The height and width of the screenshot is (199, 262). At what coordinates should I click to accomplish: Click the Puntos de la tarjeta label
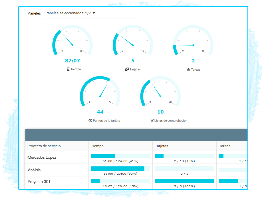[x=106, y=120]
